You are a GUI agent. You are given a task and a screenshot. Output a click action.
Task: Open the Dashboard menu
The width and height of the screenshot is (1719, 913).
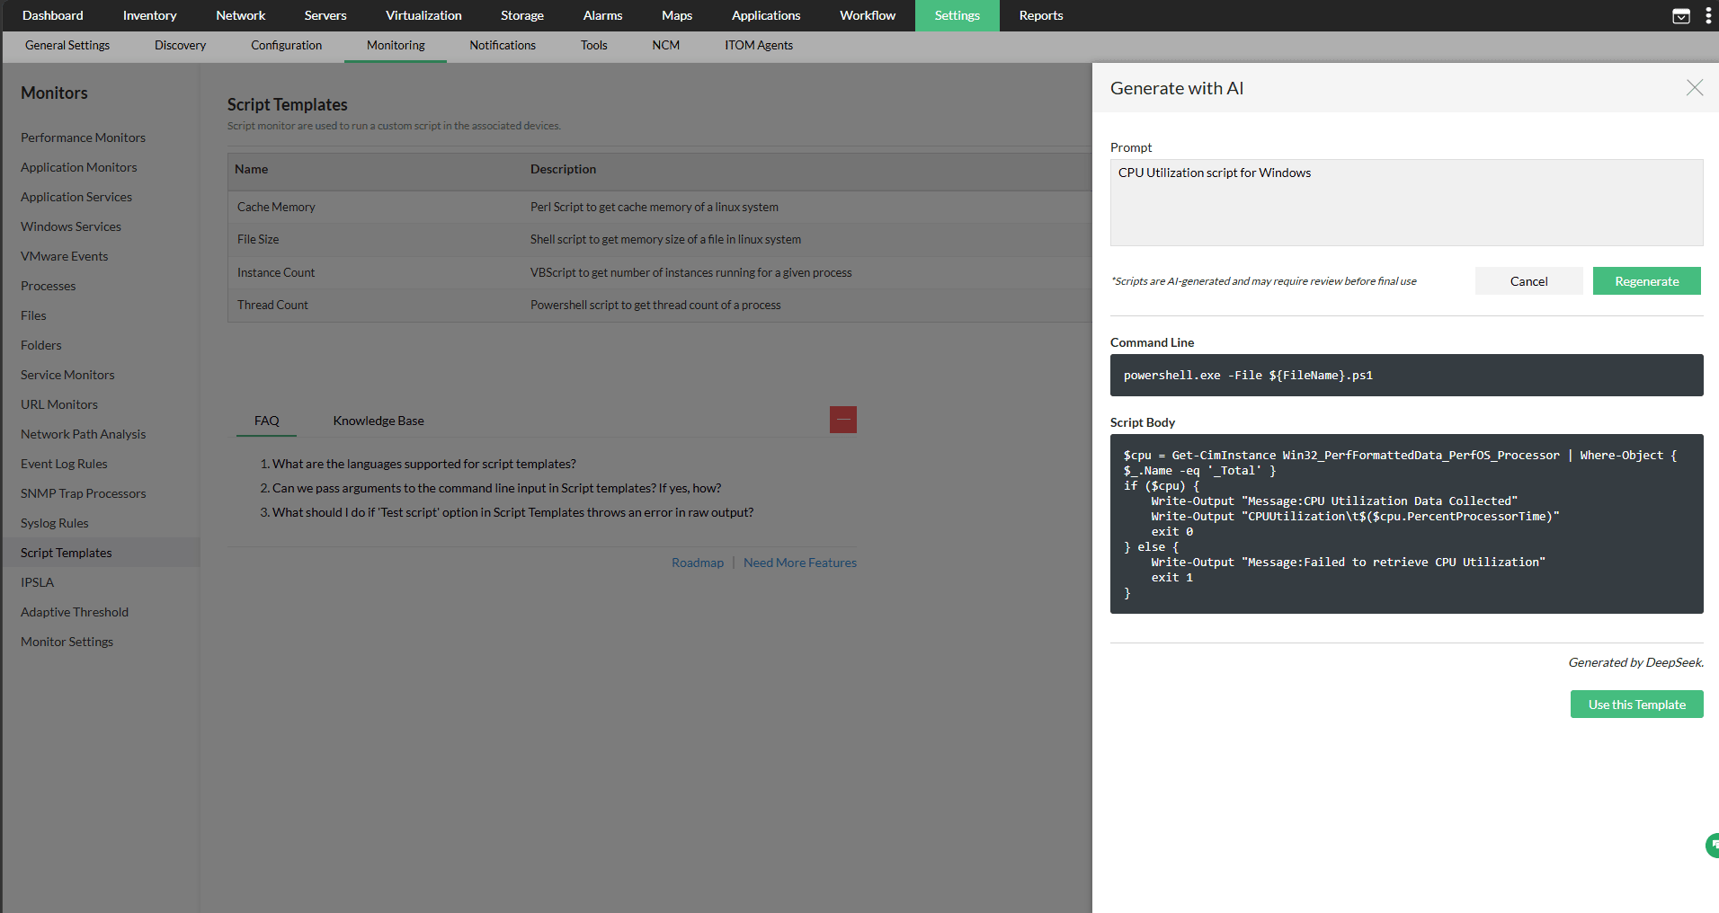(x=53, y=15)
